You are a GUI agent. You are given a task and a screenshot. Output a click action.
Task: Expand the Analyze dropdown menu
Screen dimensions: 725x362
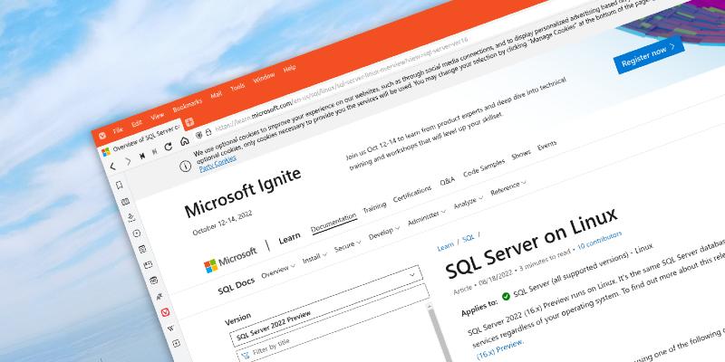click(x=469, y=202)
